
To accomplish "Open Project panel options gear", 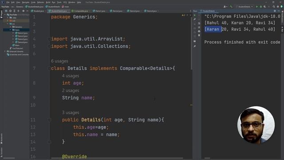I will point(24,11).
